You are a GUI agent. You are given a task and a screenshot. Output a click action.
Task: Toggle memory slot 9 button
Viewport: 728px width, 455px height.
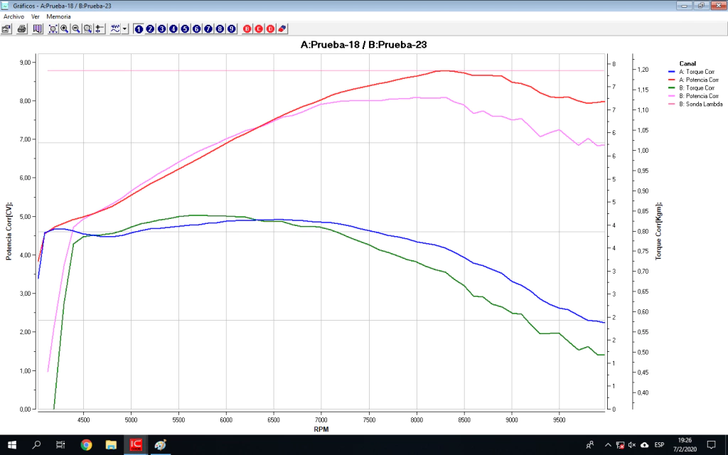coord(231,29)
